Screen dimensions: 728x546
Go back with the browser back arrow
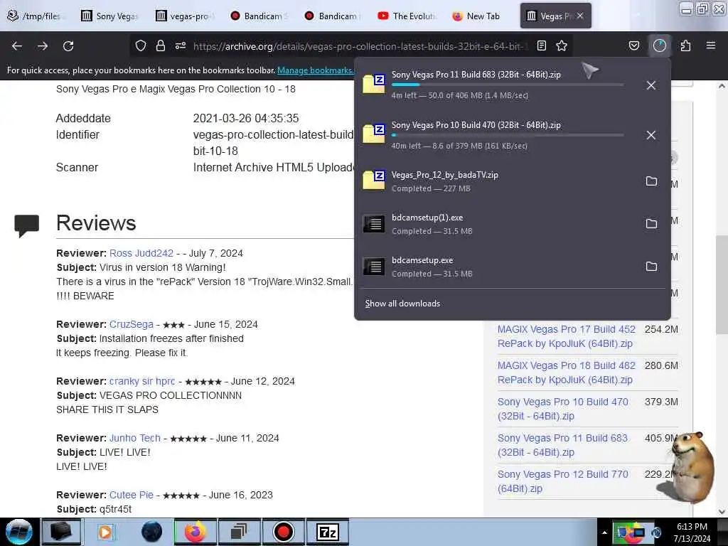tap(17, 46)
